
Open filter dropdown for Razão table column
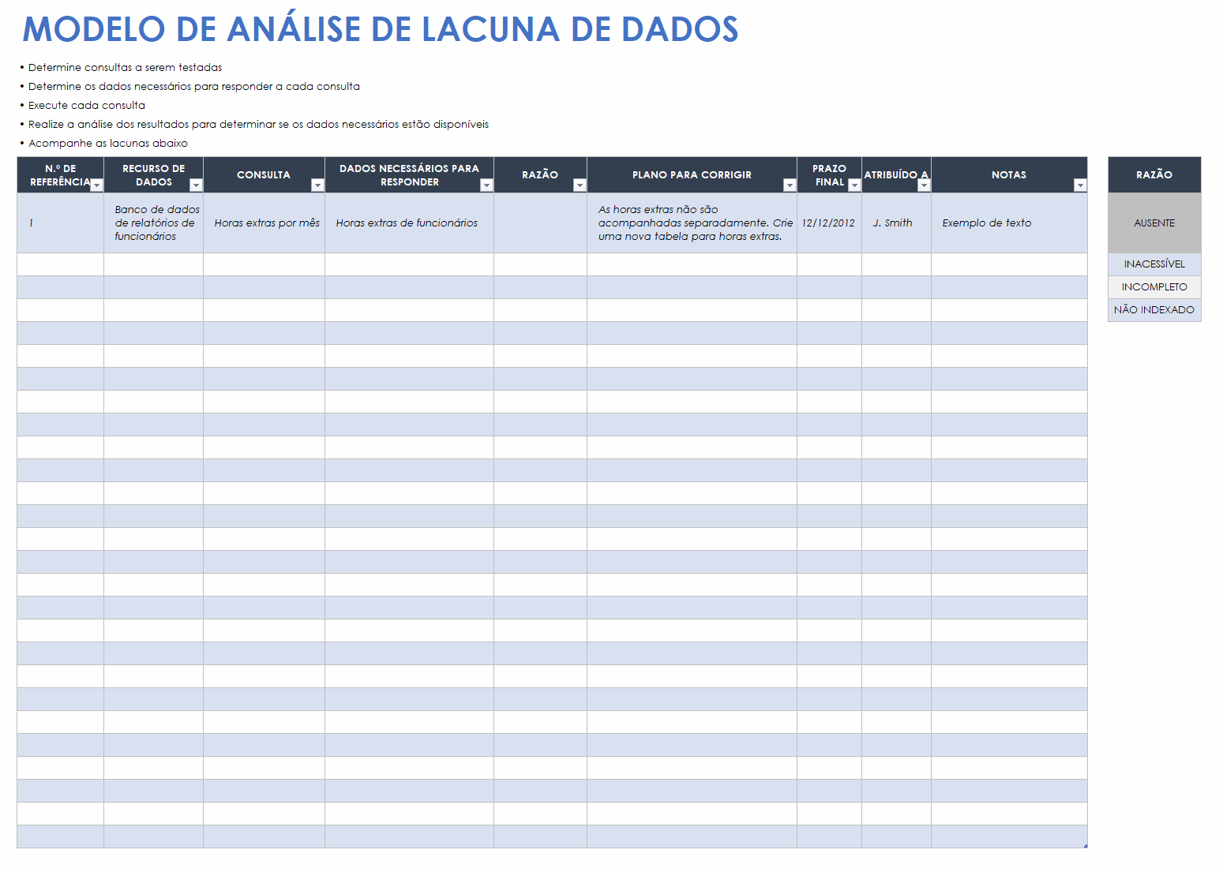click(580, 185)
